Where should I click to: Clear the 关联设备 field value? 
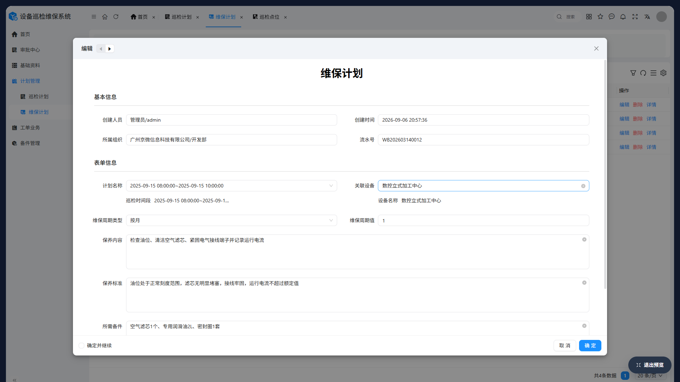[583, 186]
